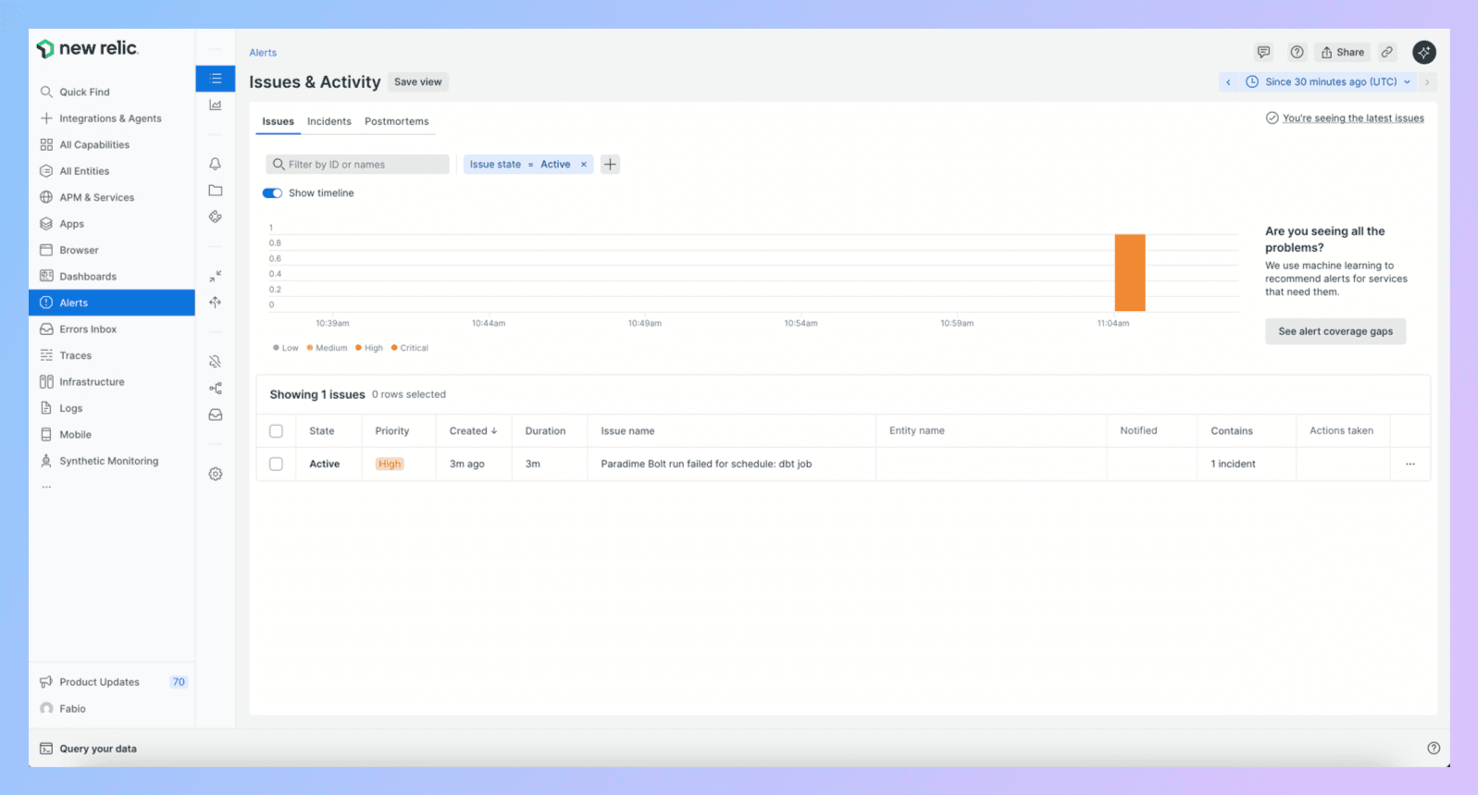
Task: Toggle the Show timeline switch
Action: pyautogui.click(x=272, y=193)
